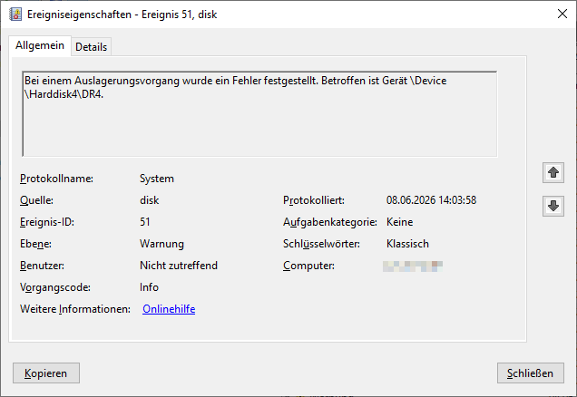Screen dimensions: 577x397
Task: Select the 'Info' Vorgangscode value
Action: [149, 287]
